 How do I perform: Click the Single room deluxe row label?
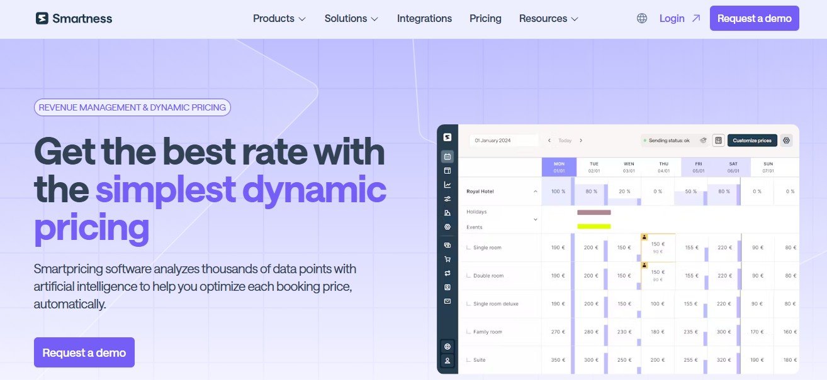pos(496,304)
